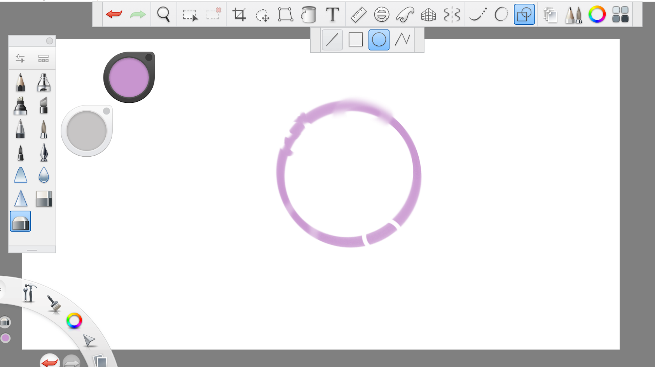Image resolution: width=655 pixels, height=367 pixels.
Task: Click the lagoon Redo button
Action: [72, 362]
